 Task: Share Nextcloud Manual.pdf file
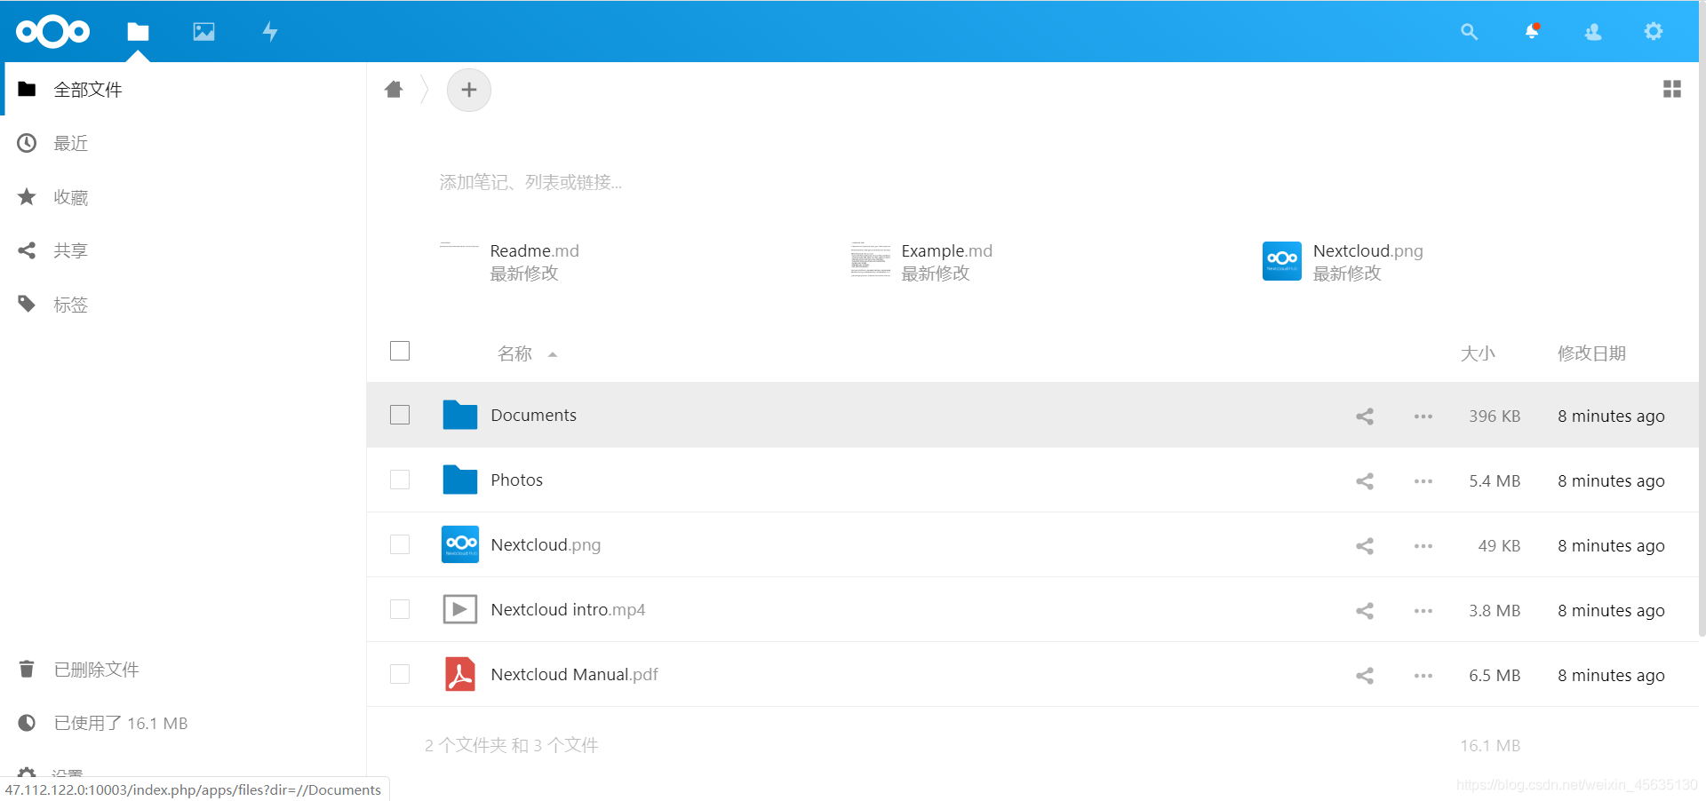point(1365,676)
